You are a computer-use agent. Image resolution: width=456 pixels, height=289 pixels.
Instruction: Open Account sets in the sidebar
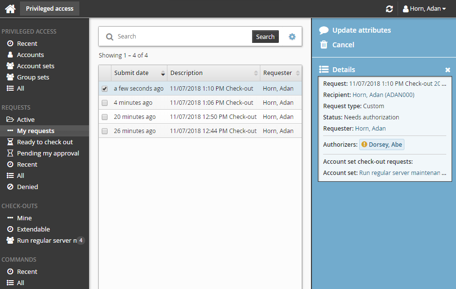click(x=36, y=66)
